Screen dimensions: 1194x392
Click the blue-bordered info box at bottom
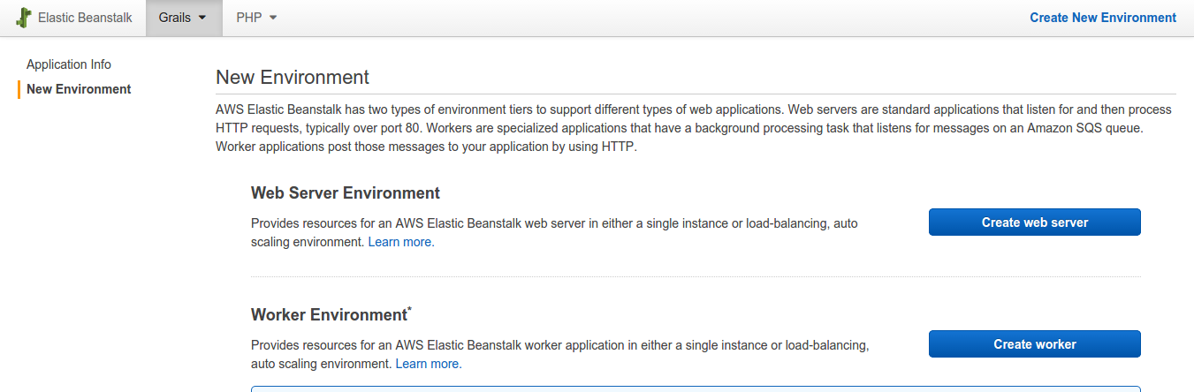click(696, 388)
